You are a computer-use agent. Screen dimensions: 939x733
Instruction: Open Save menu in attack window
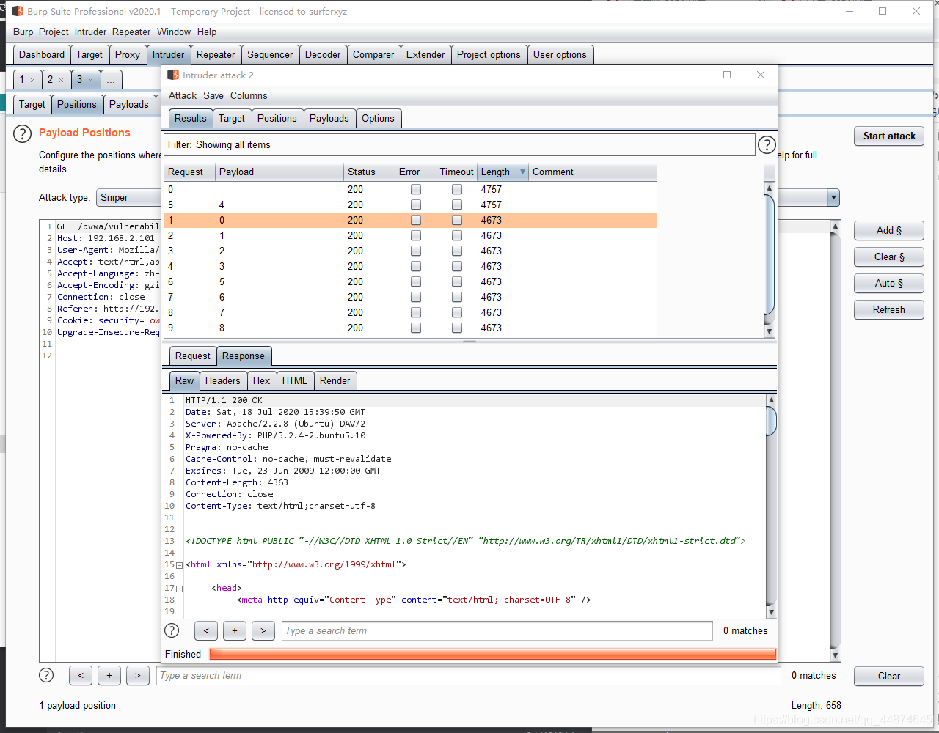[x=213, y=96]
